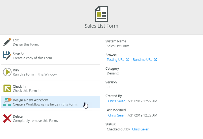Open Chris Geier under Last Modified
The image size is (203, 139).
pyautogui.click(x=116, y=115)
